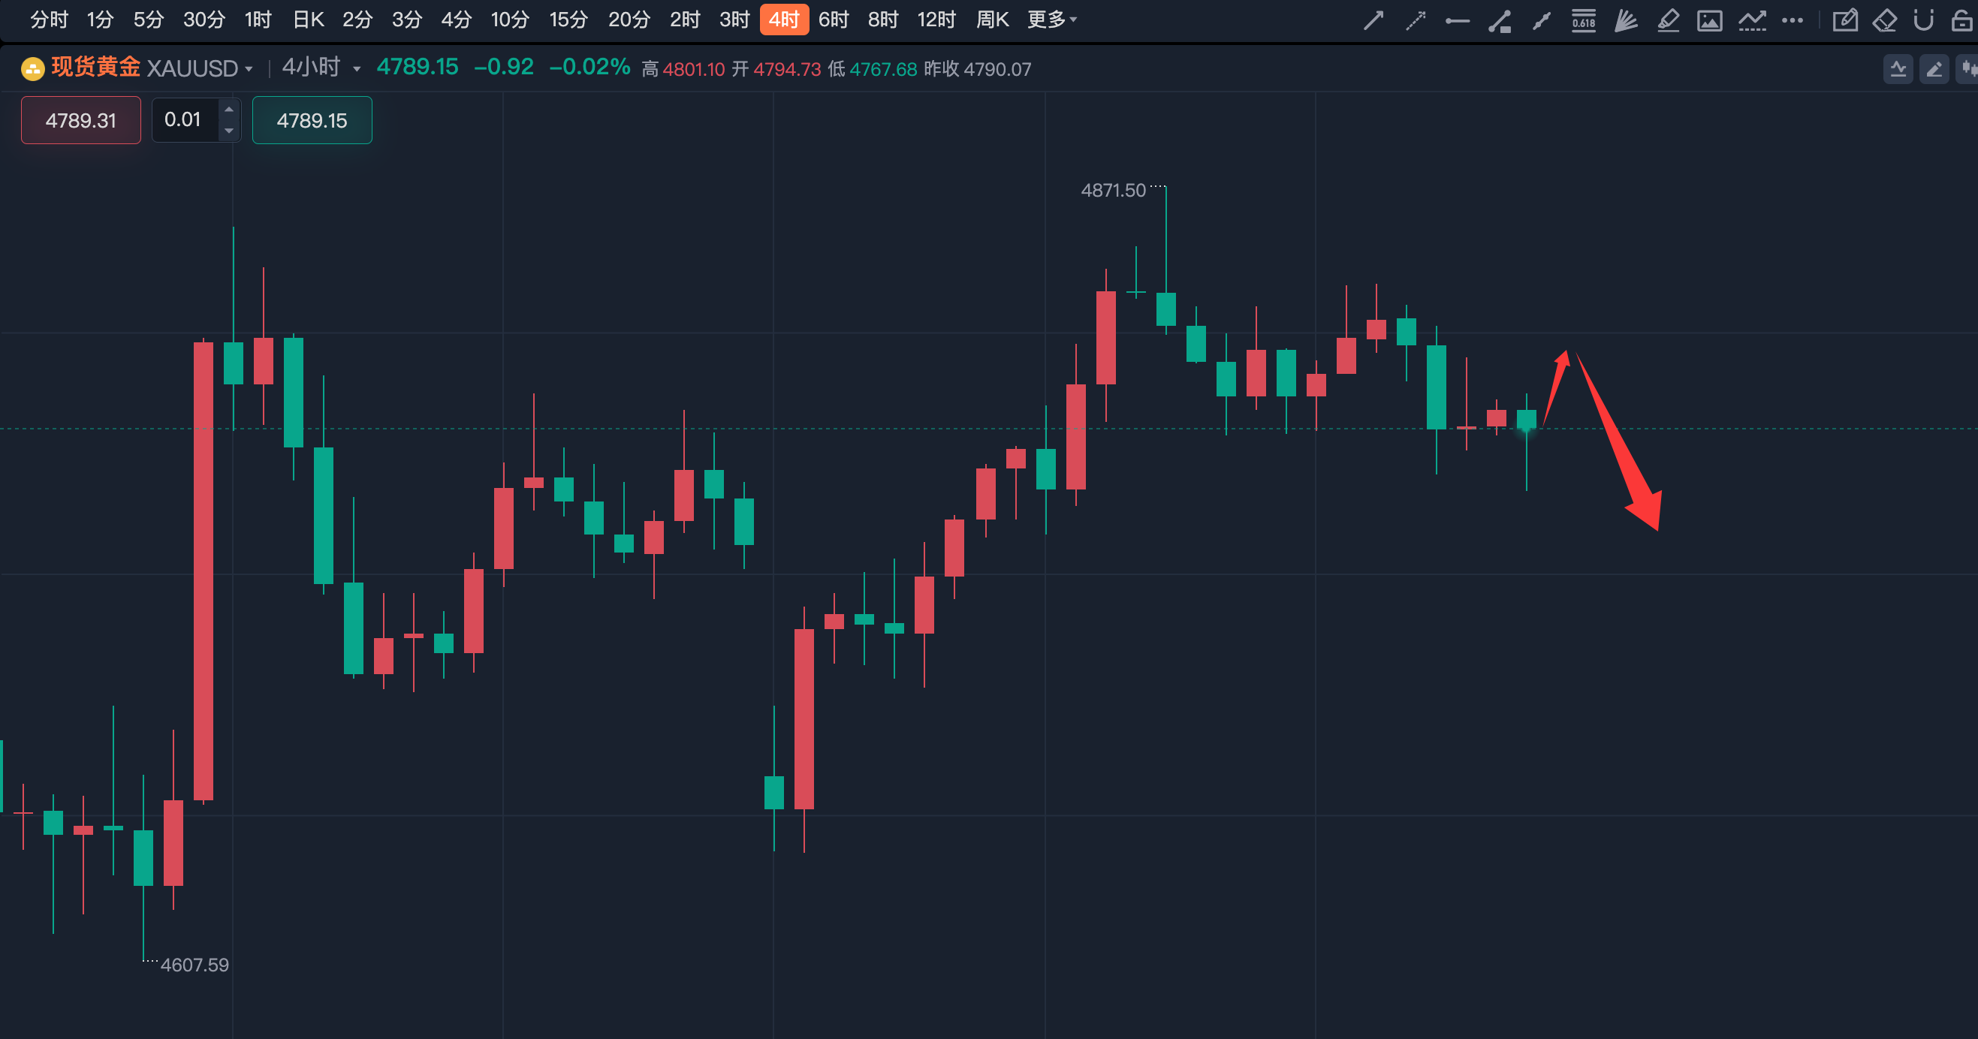Click the 0.01 lot size input field

(x=184, y=120)
